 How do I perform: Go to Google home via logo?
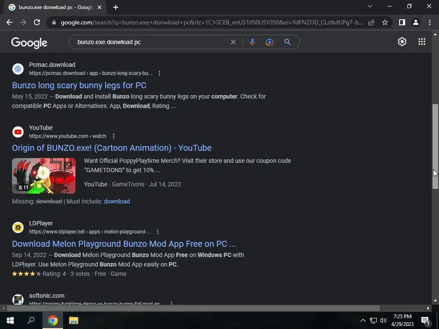click(29, 42)
